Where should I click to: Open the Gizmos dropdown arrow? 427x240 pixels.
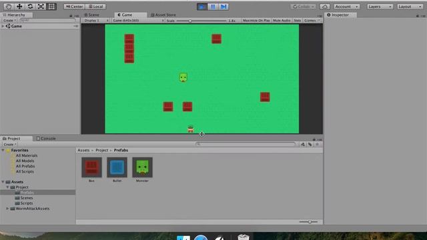(x=319, y=21)
